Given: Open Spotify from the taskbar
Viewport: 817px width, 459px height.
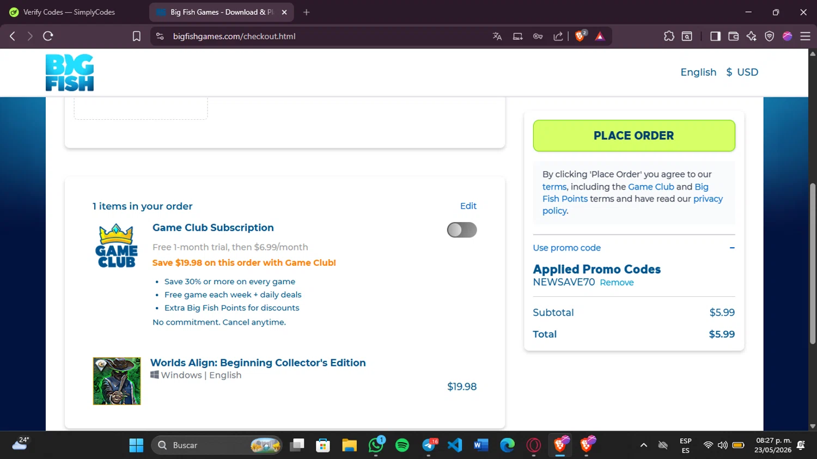Looking at the screenshot, I should click(x=402, y=445).
